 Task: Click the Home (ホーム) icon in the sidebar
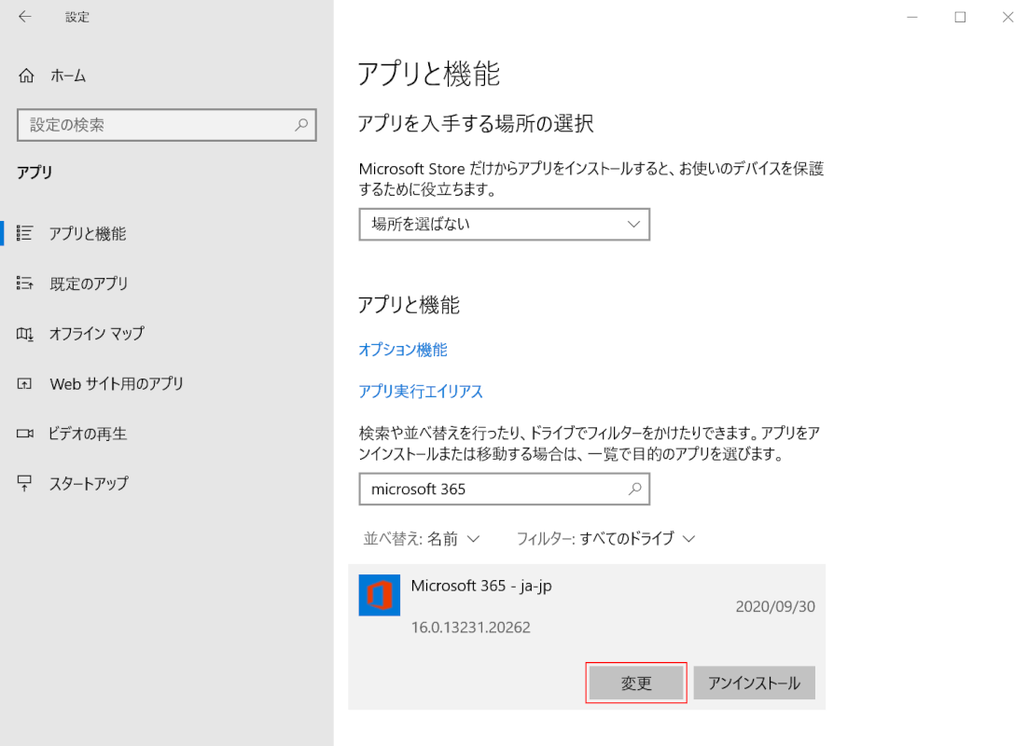pos(26,76)
